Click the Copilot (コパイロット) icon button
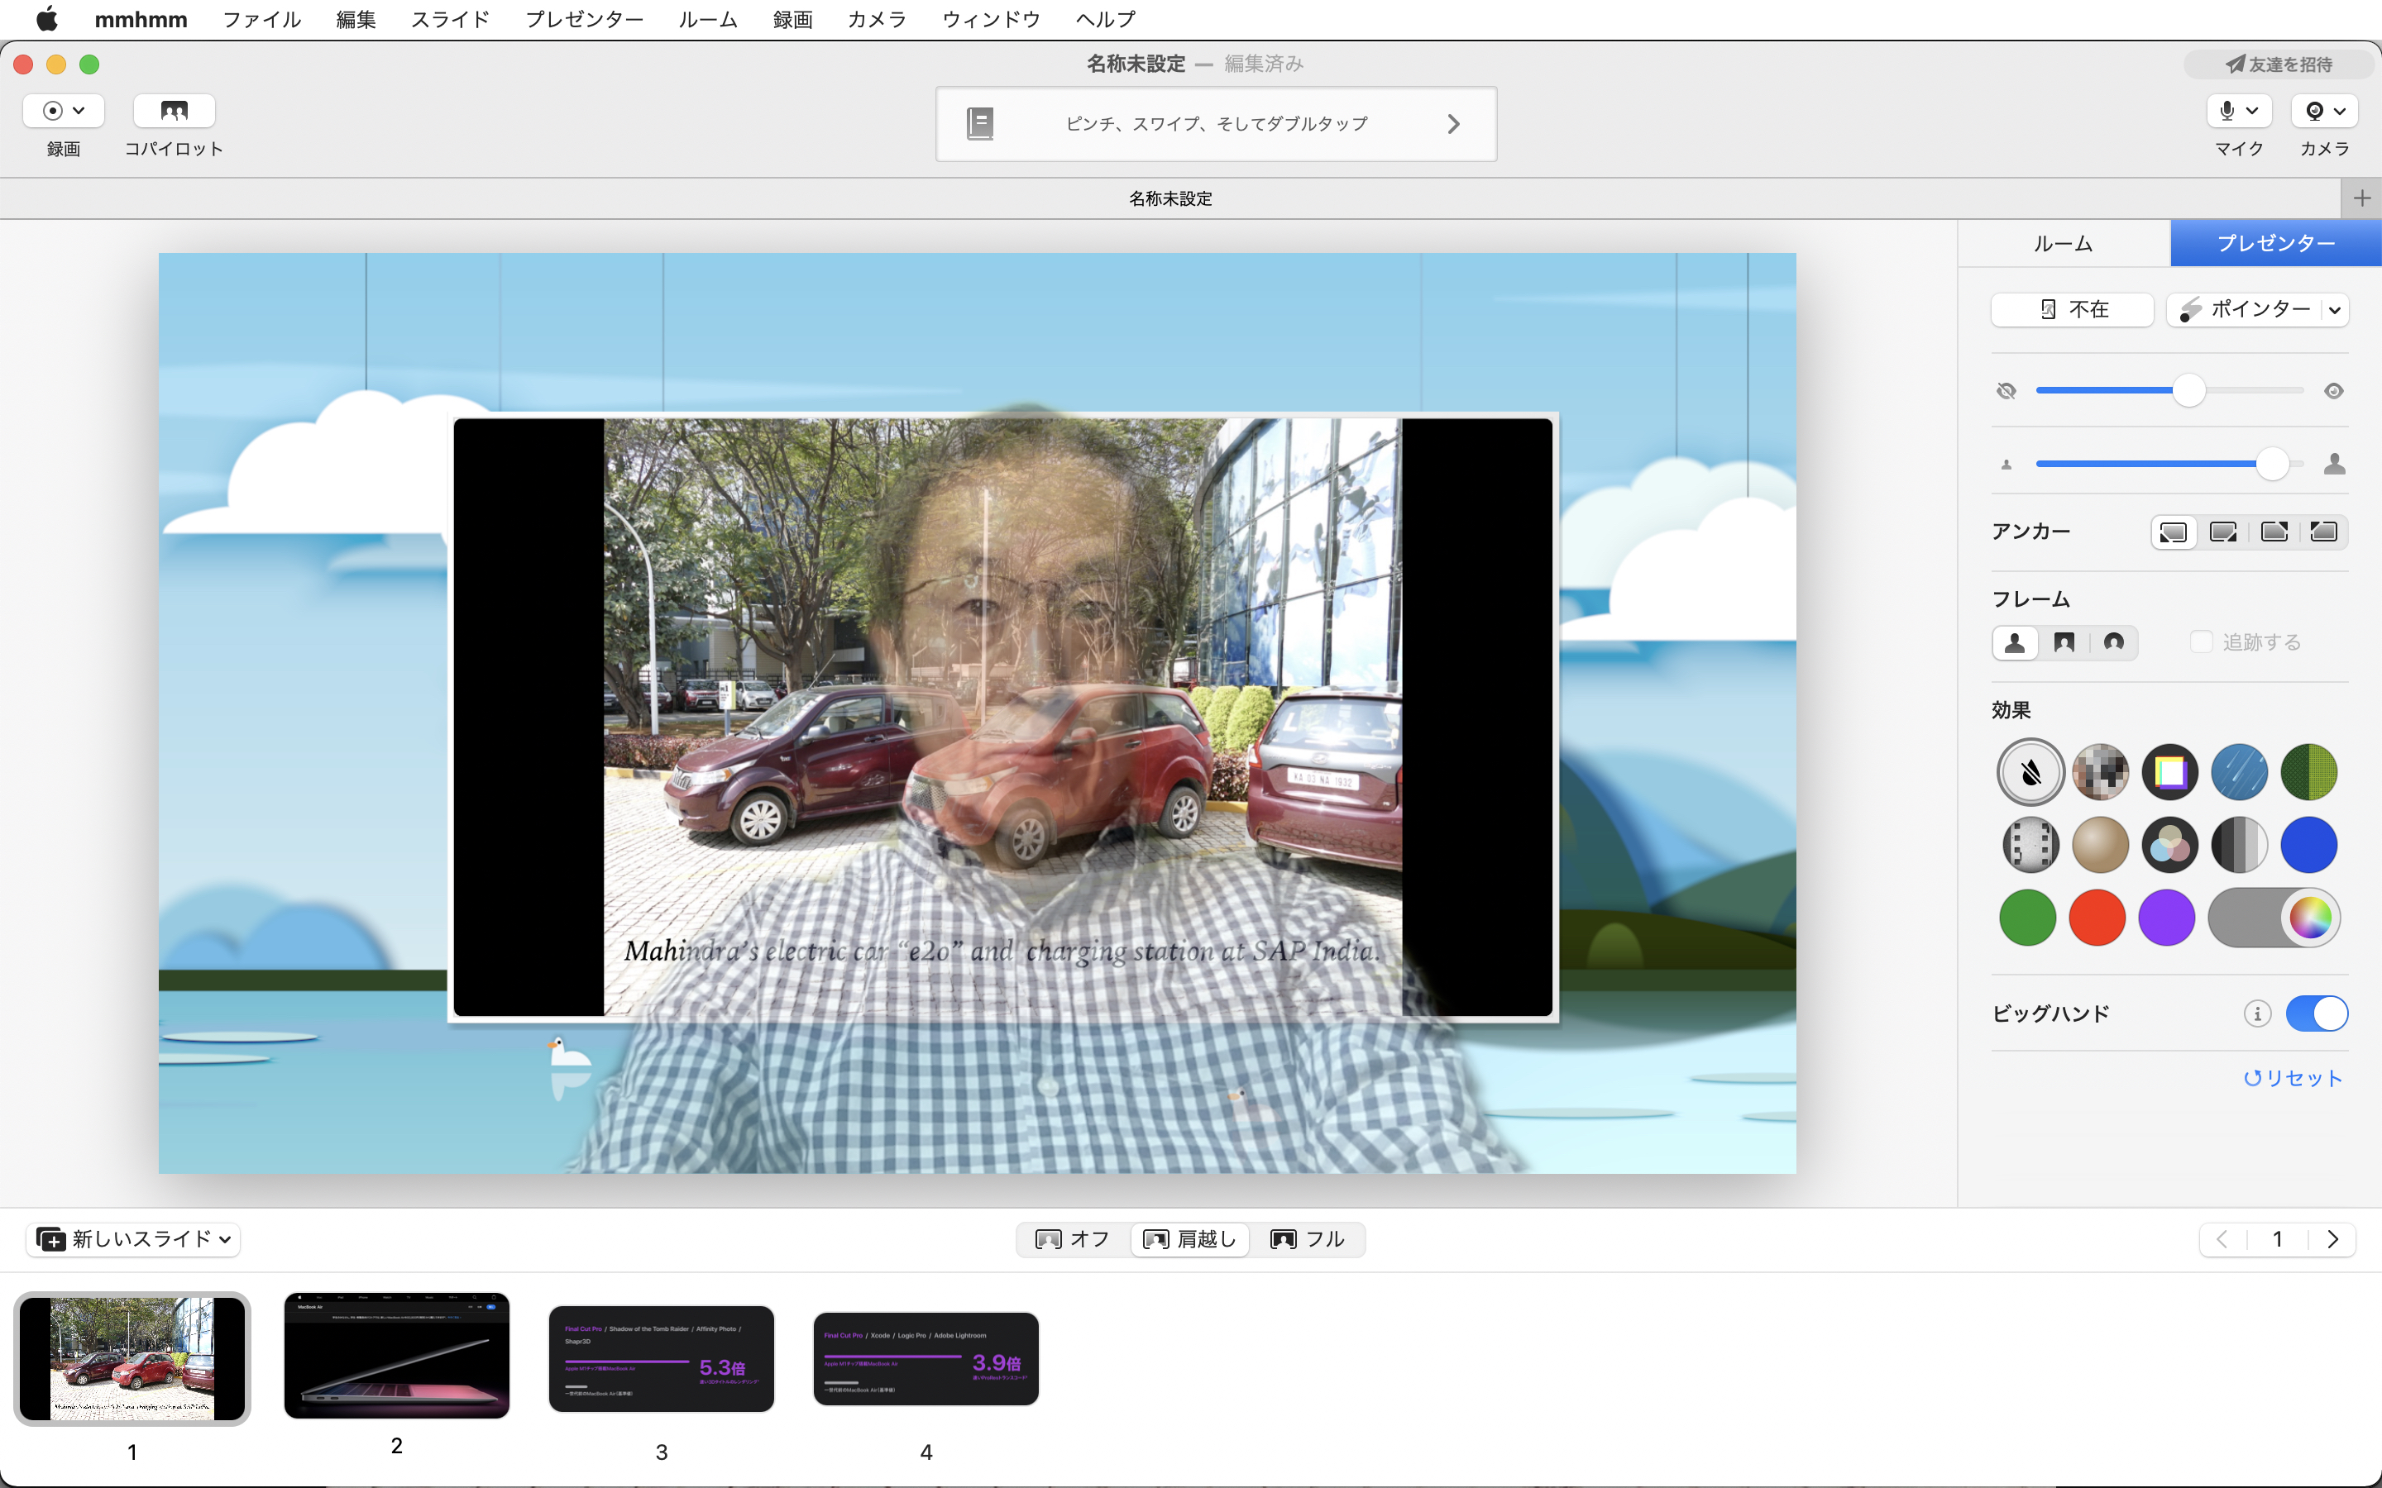2382x1488 pixels. click(x=175, y=112)
